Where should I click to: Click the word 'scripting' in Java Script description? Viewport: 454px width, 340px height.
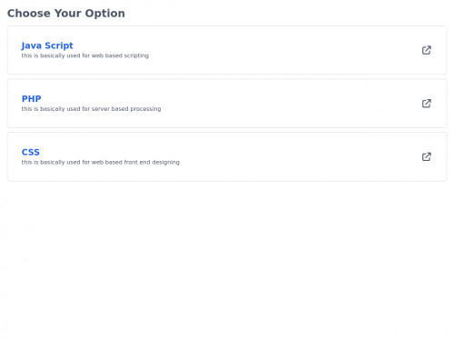136,55
